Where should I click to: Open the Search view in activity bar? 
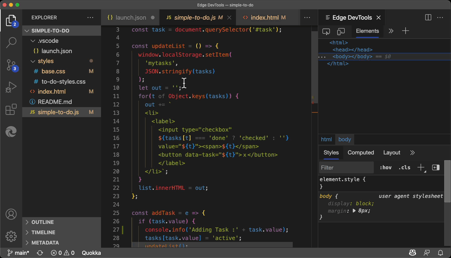(11, 42)
